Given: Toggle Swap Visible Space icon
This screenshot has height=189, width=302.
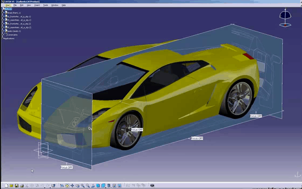Looking at the screenshot, I should coord(119,186).
